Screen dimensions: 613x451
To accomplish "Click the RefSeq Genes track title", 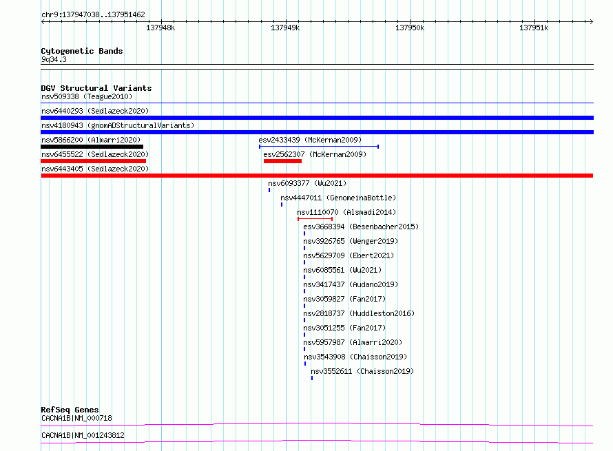I will pyautogui.click(x=70, y=410).
